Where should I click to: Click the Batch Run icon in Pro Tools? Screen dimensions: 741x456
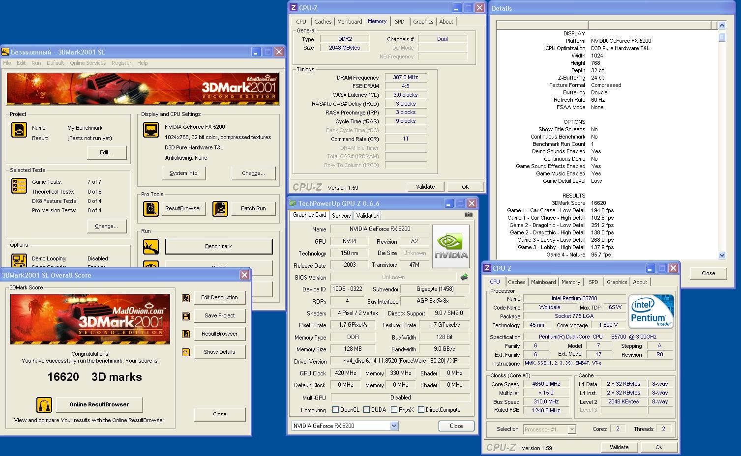point(220,209)
